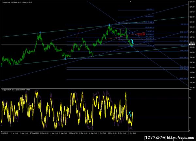This screenshot has width=196, height=141.
Task: Click the 22 Oct 09:00 date label
Action: pyautogui.click(x=122, y=133)
